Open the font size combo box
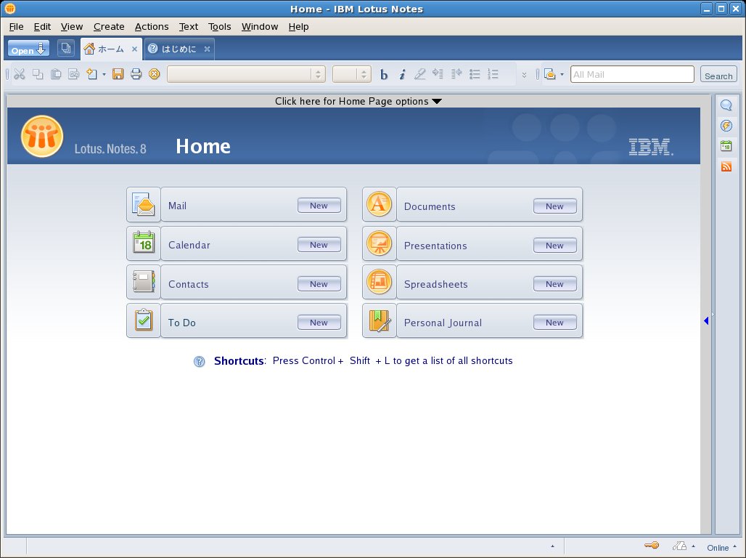Screen dimensions: 746x558 click(351, 74)
